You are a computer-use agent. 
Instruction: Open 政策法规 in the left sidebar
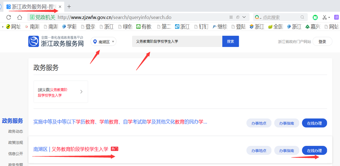click(x=15, y=142)
